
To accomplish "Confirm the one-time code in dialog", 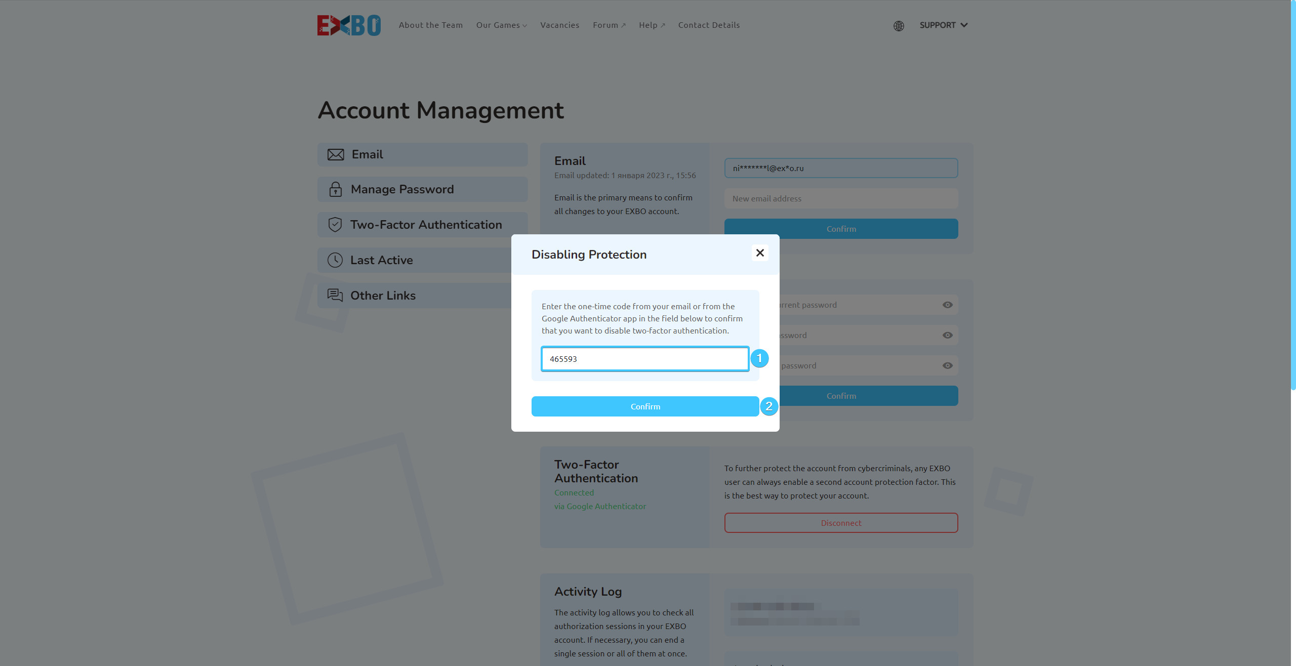I will coord(645,406).
